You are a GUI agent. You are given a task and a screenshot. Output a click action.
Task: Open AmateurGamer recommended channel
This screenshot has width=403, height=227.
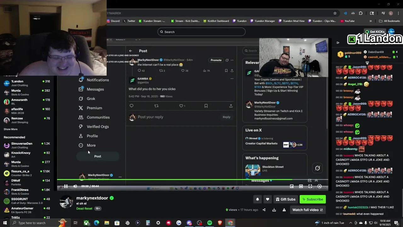(x=27, y=210)
